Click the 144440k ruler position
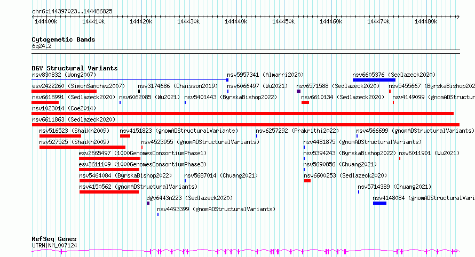Viewport: 475px width, 257px height. [x=236, y=21]
